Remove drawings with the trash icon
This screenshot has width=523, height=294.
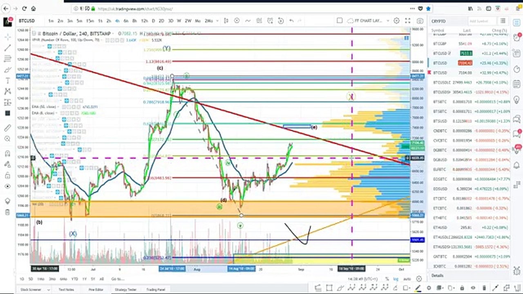[7, 212]
